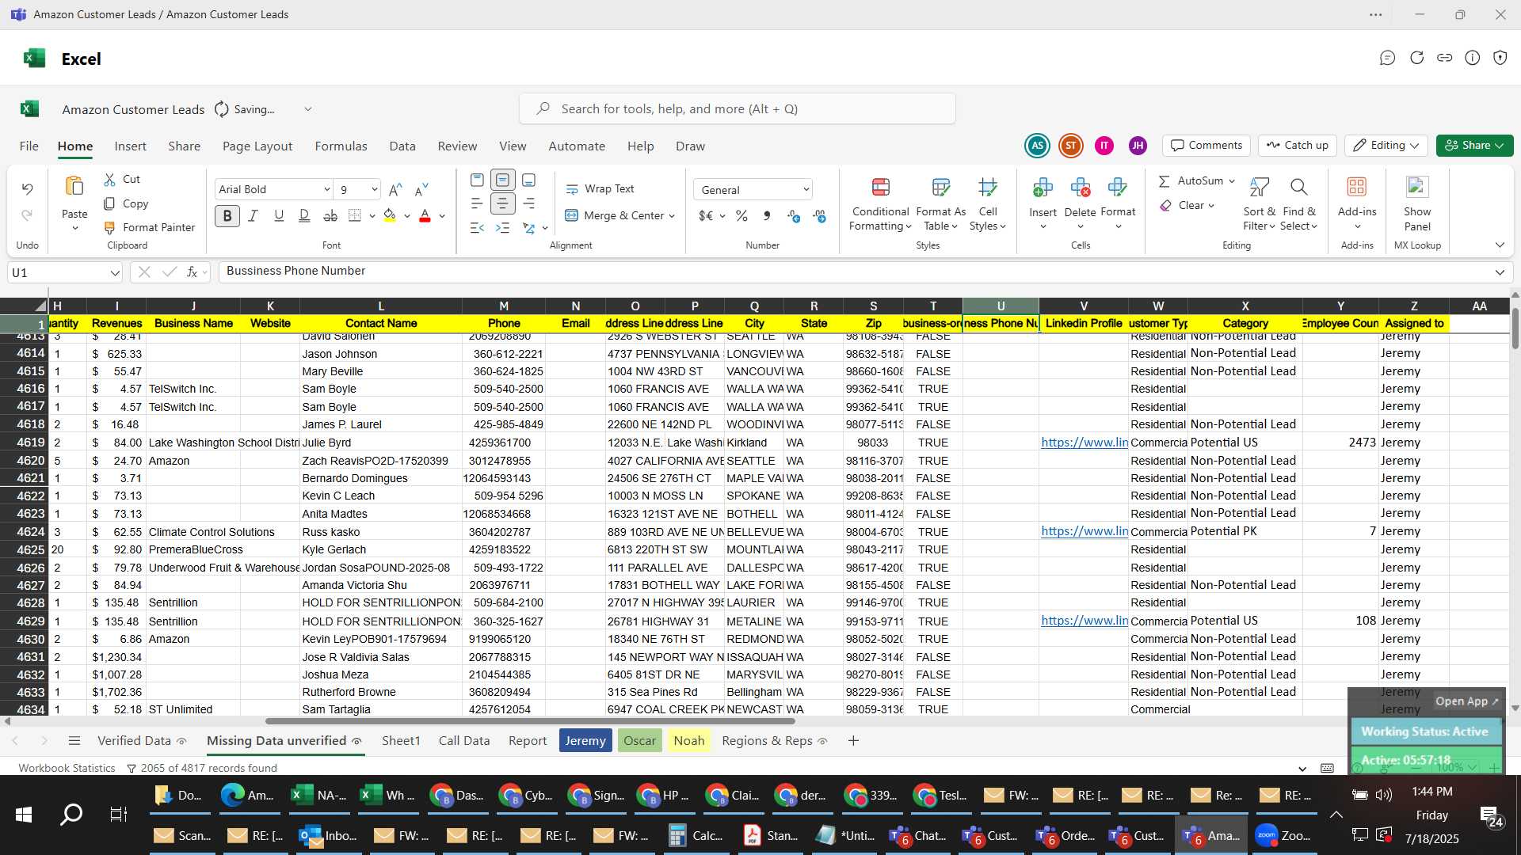Click the Insert cells icon
Viewport: 1521px width, 855px height.
point(1043,188)
